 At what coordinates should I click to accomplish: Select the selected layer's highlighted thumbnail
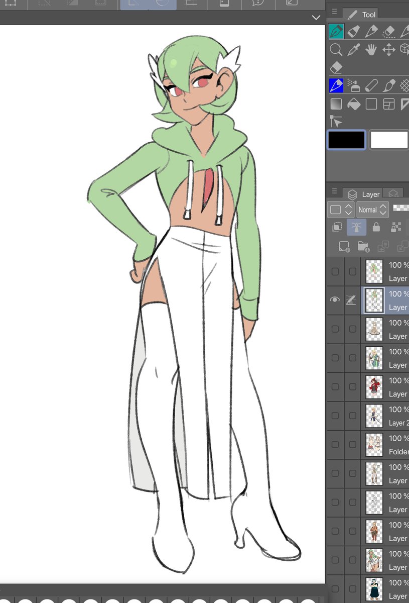(374, 300)
